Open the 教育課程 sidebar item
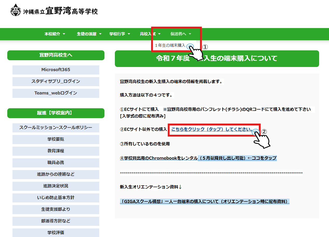The width and height of the screenshot is (329, 237). [x=56, y=151]
